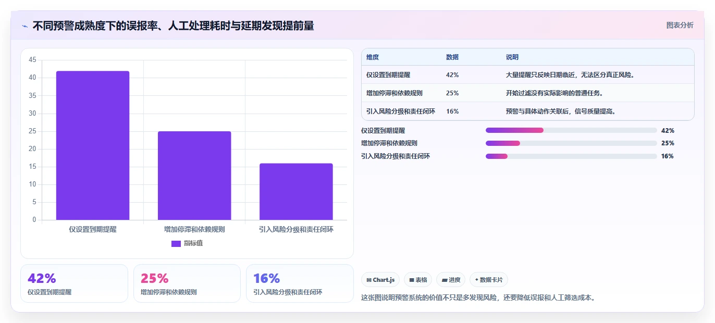Click the description 大量提醒只反映日期临近，无法区分真正风险。
The width and height of the screenshot is (715, 323).
(570, 75)
